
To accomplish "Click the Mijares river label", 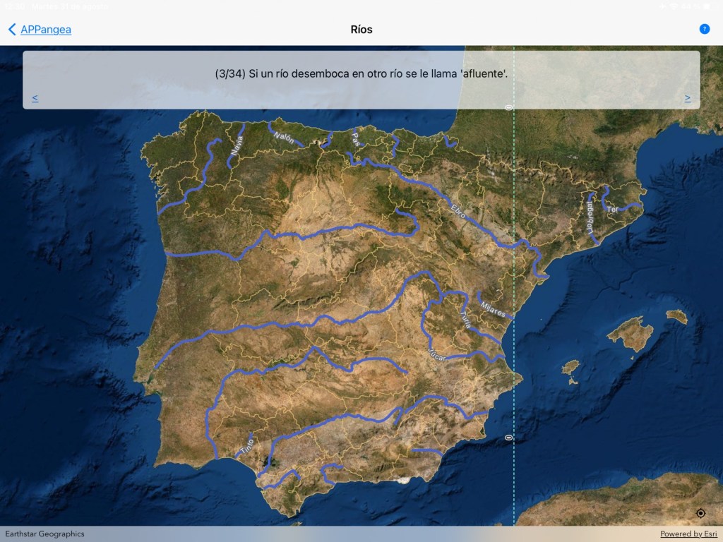I will pos(493,309).
